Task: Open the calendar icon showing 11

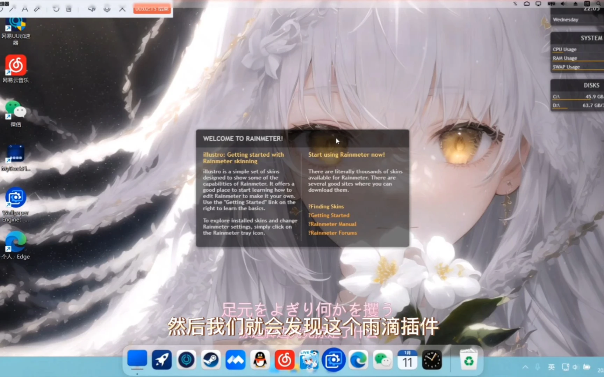Action: [407, 360]
